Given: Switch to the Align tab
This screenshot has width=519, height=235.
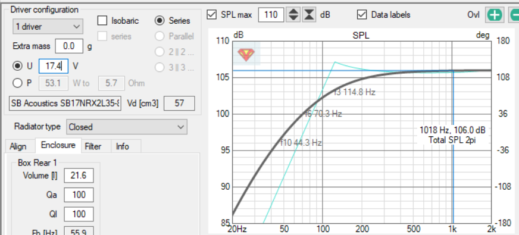Looking at the screenshot, I should pos(18,146).
